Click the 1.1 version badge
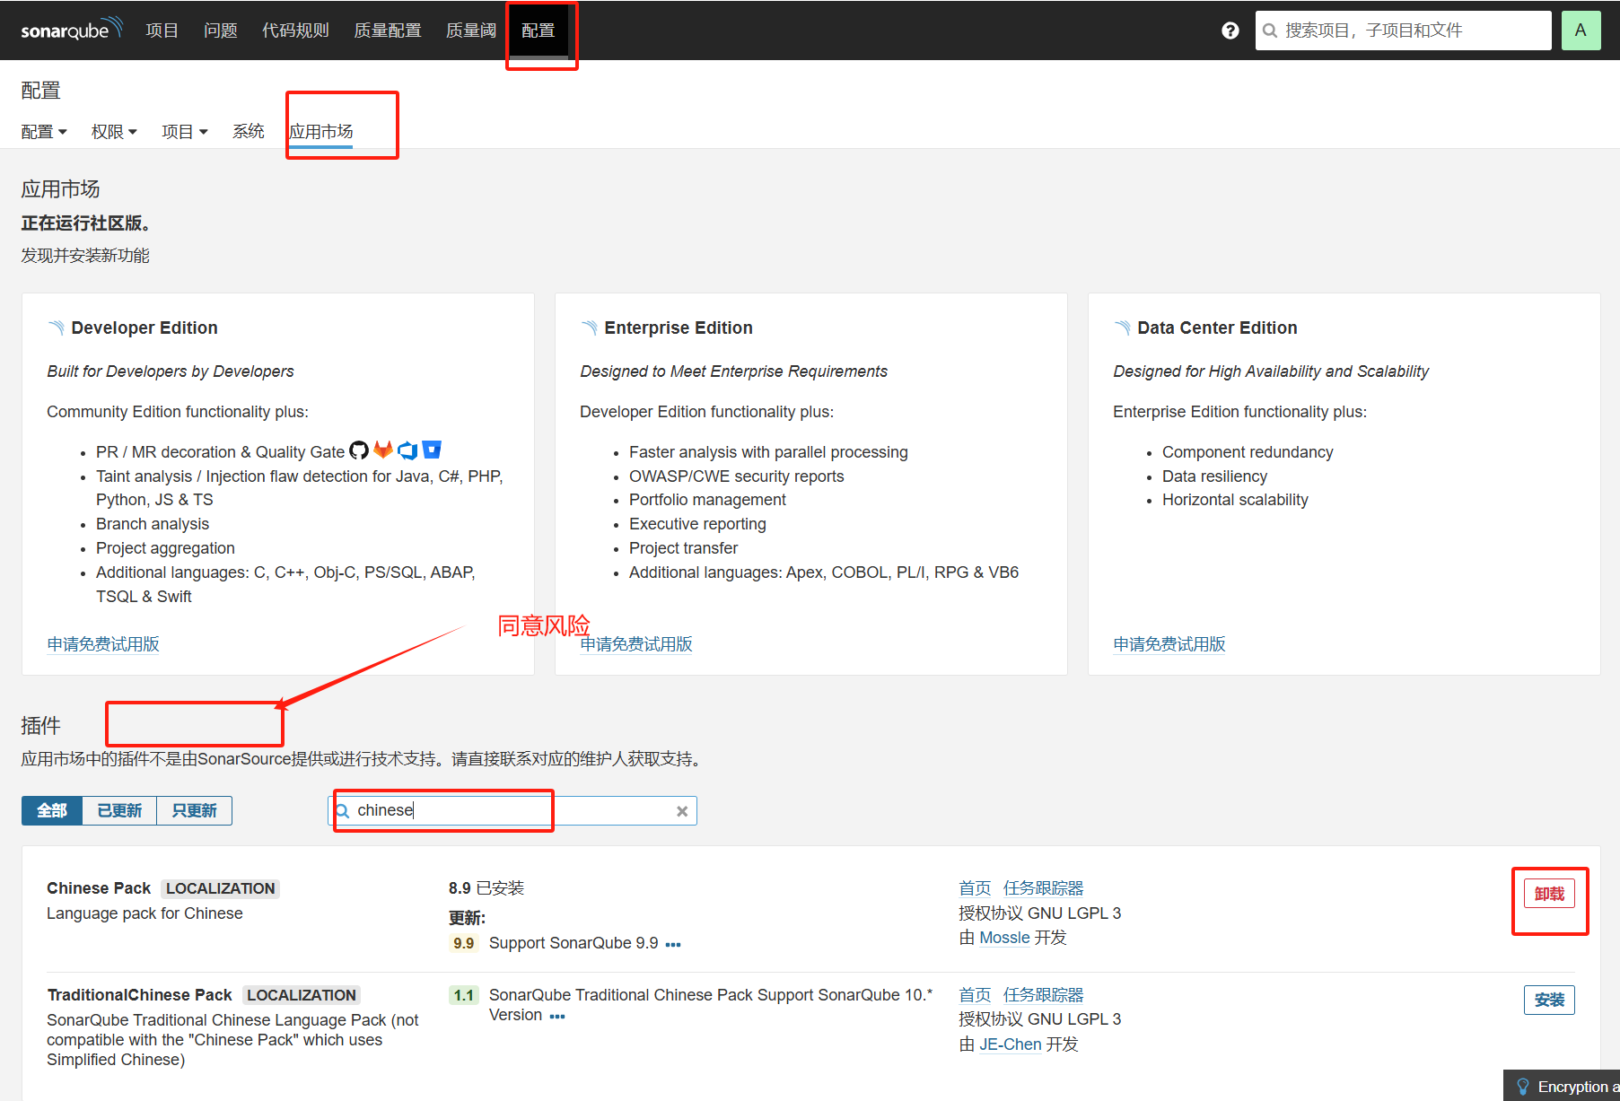This screenshot has height=1101, width=1620. (463, 995)
